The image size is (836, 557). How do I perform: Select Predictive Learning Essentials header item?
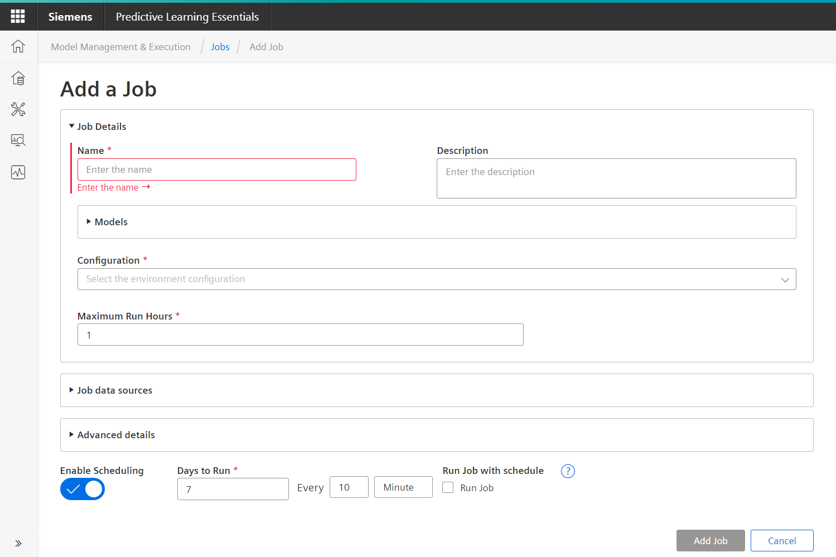point(187,17)
